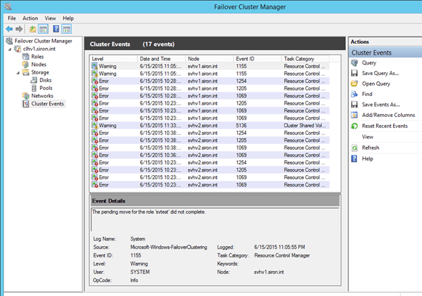Reset Recent Events from Actions pane

(x=385, y=126)
